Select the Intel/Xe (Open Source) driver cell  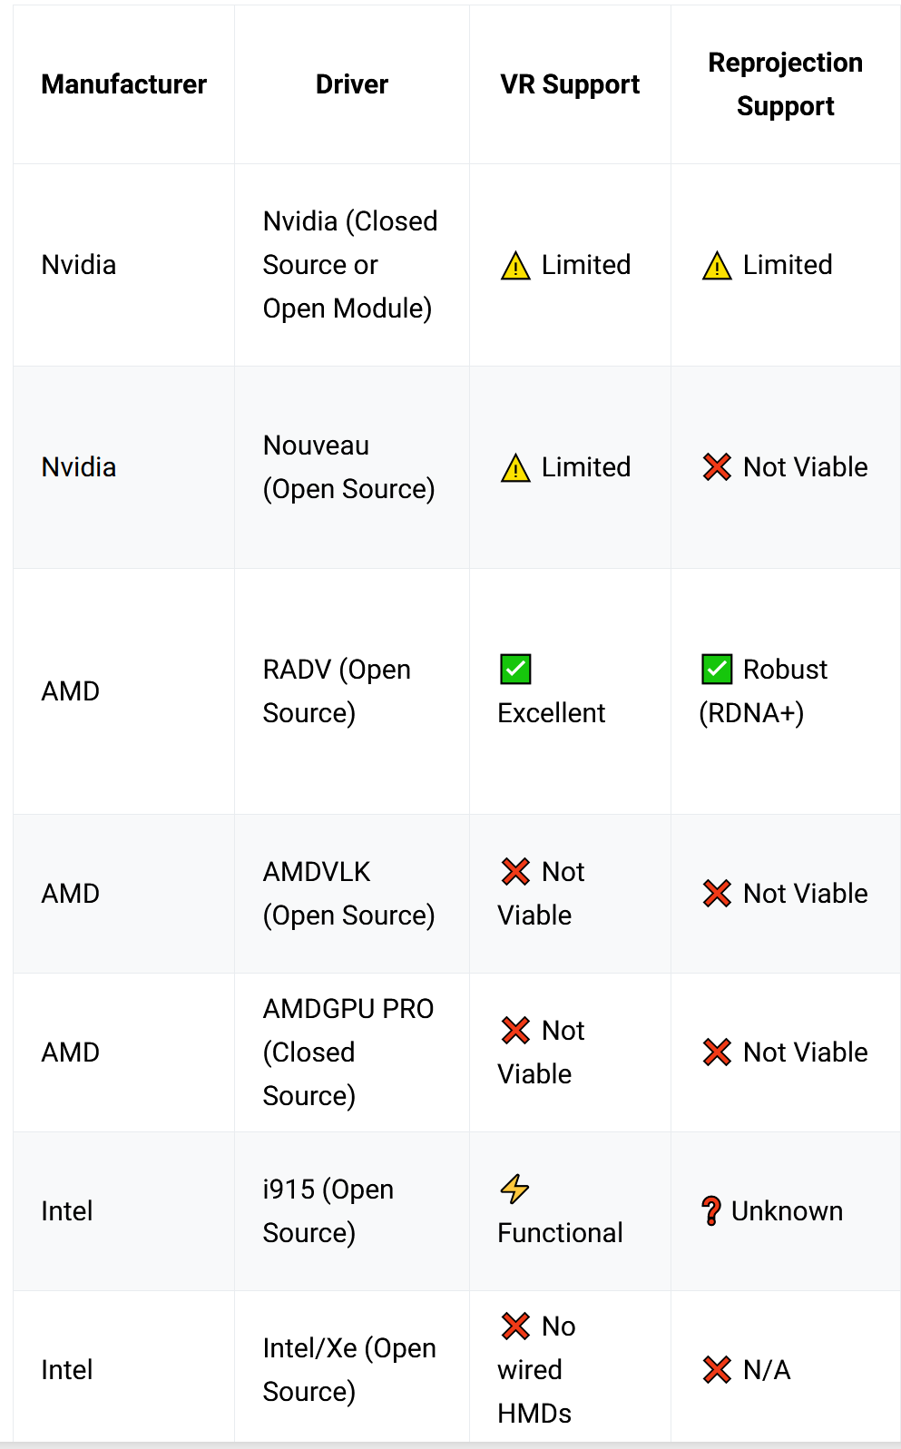[x=352, y=1370]
